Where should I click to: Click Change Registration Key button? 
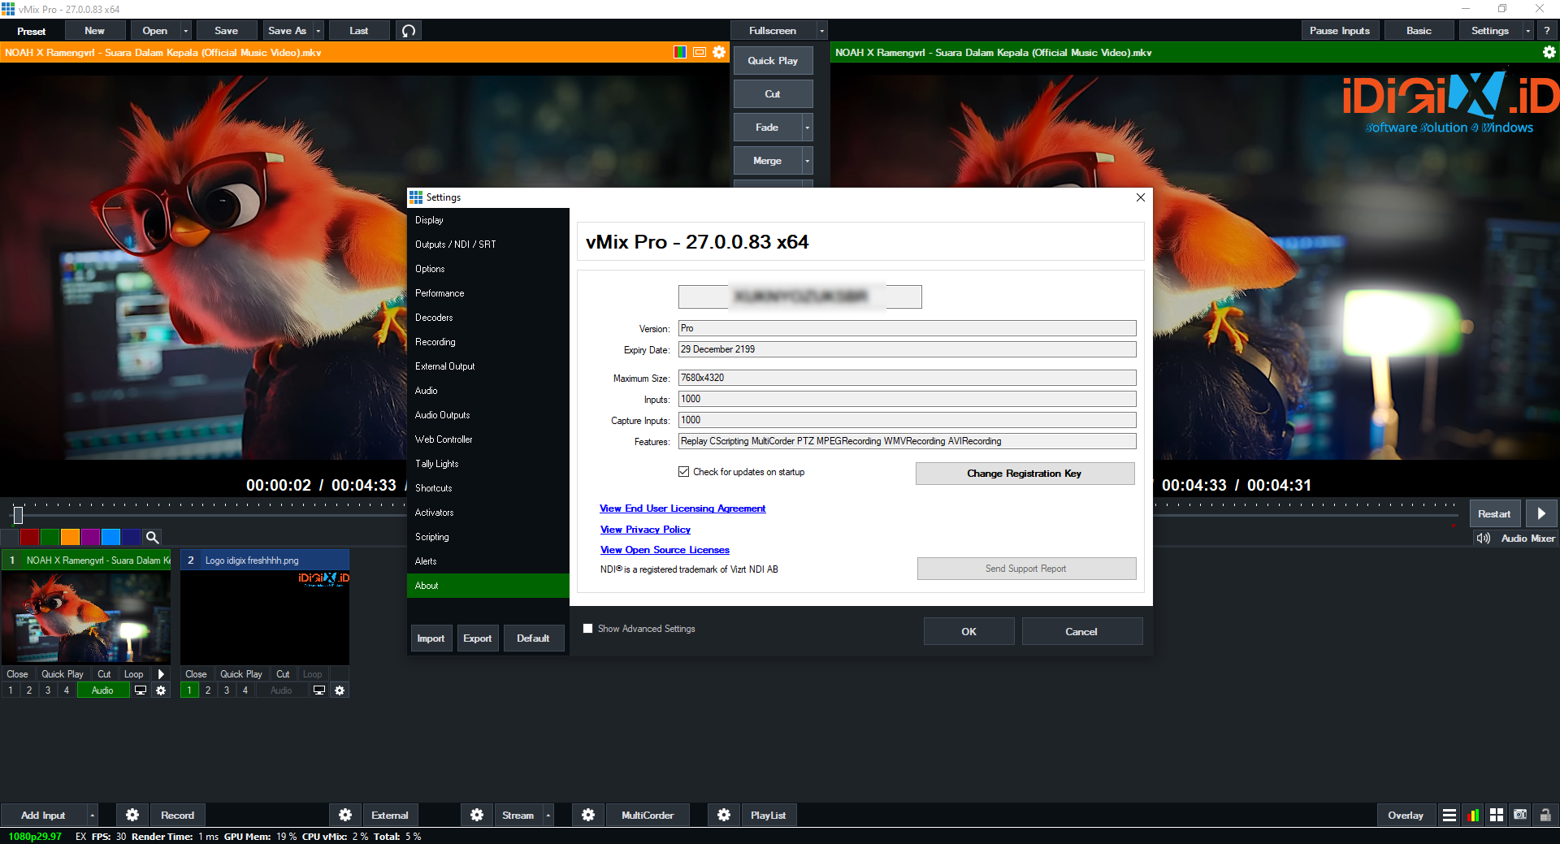(1025, 474)
